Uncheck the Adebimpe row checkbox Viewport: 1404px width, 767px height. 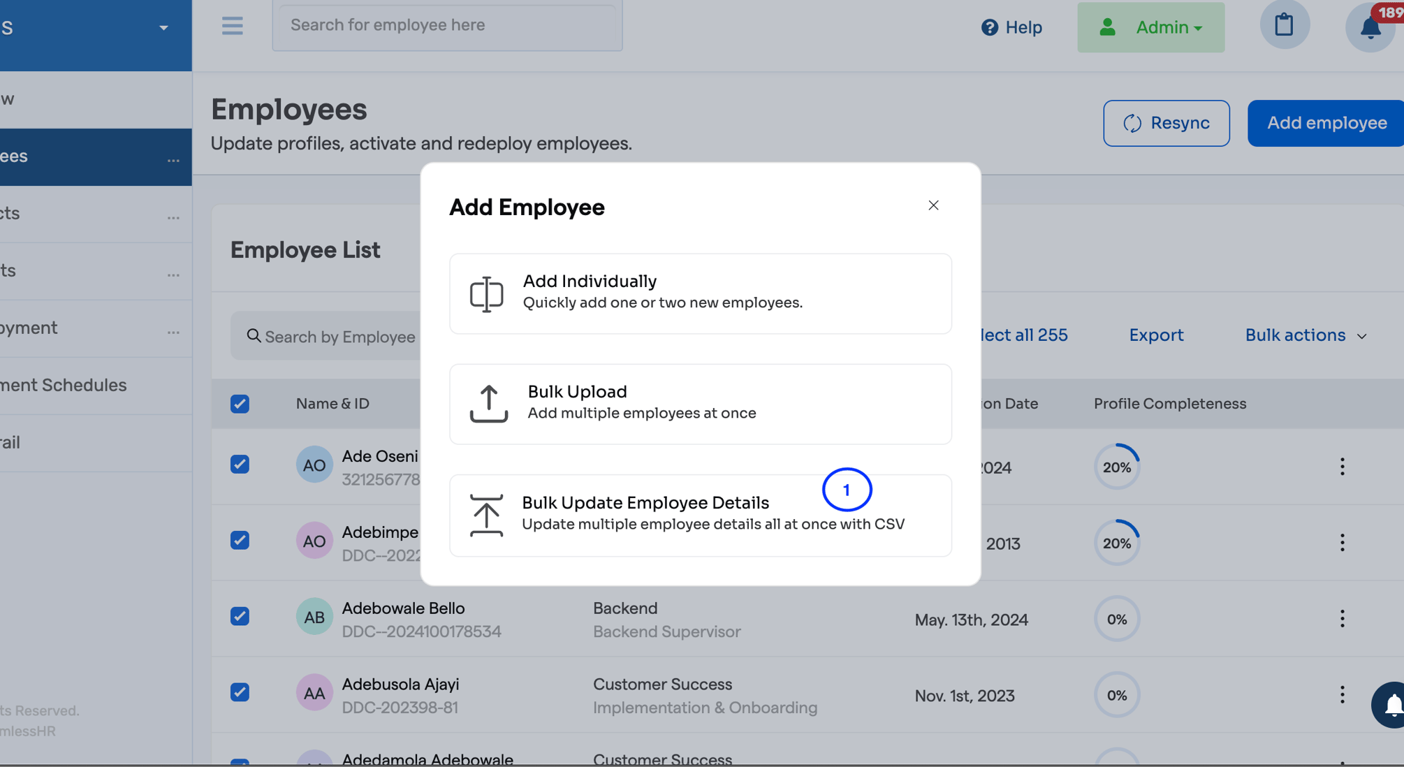240,541
